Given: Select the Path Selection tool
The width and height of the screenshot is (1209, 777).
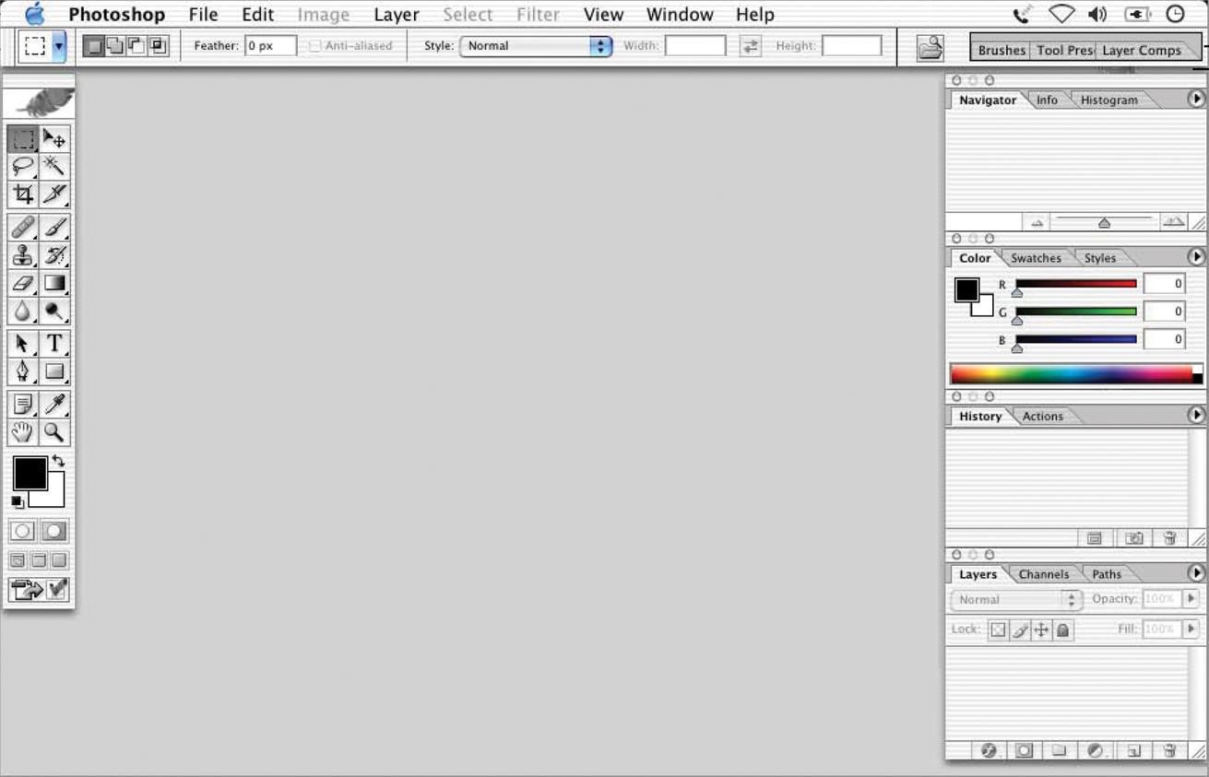Looking at the screenshot, I should (x=23, y=344).
